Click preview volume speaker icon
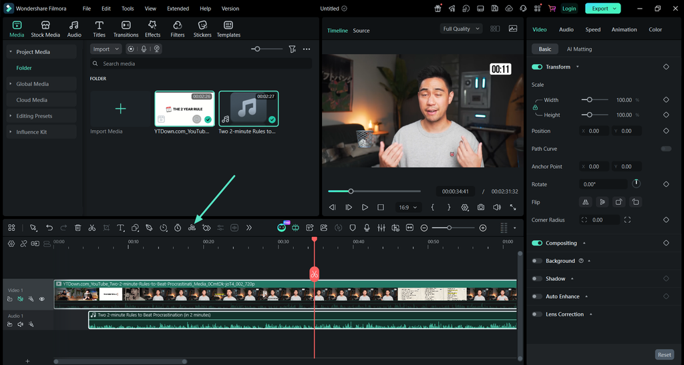 tap(497, 208)
